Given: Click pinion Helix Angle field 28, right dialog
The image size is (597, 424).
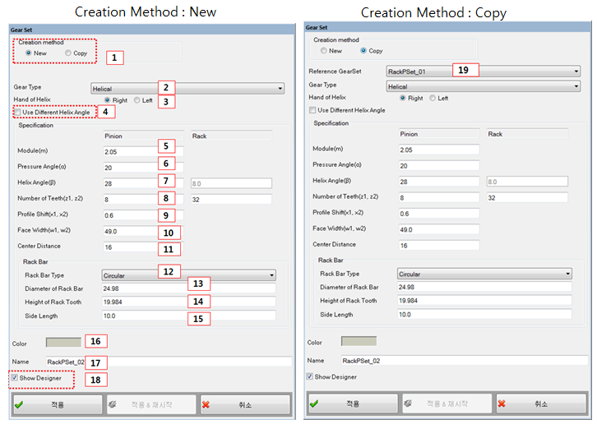Looking at the screenshot, I should coord(438,182).
